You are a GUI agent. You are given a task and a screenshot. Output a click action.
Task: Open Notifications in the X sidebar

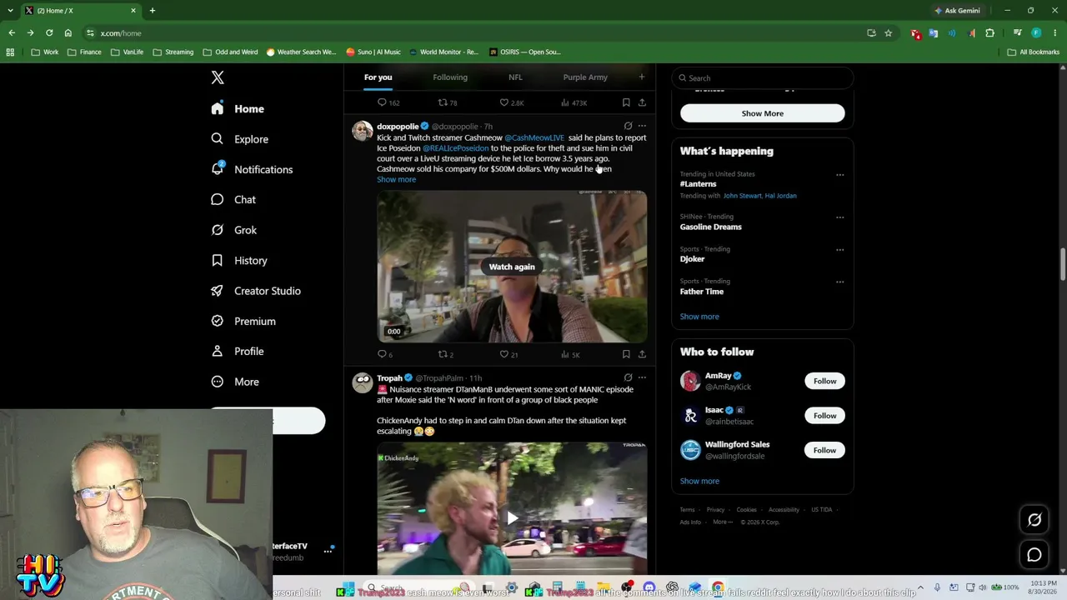(x=252, y=169)
